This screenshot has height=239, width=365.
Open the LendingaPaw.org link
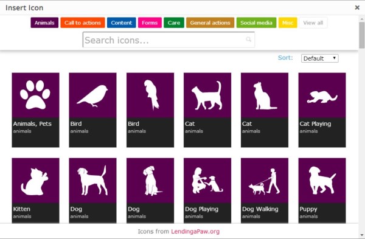[x=195, y=232]
